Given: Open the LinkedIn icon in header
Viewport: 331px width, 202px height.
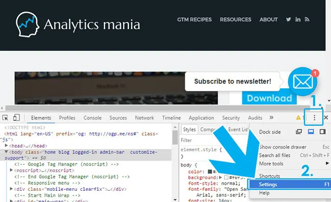Looking at the screenshot, I should tap(298, 20).
